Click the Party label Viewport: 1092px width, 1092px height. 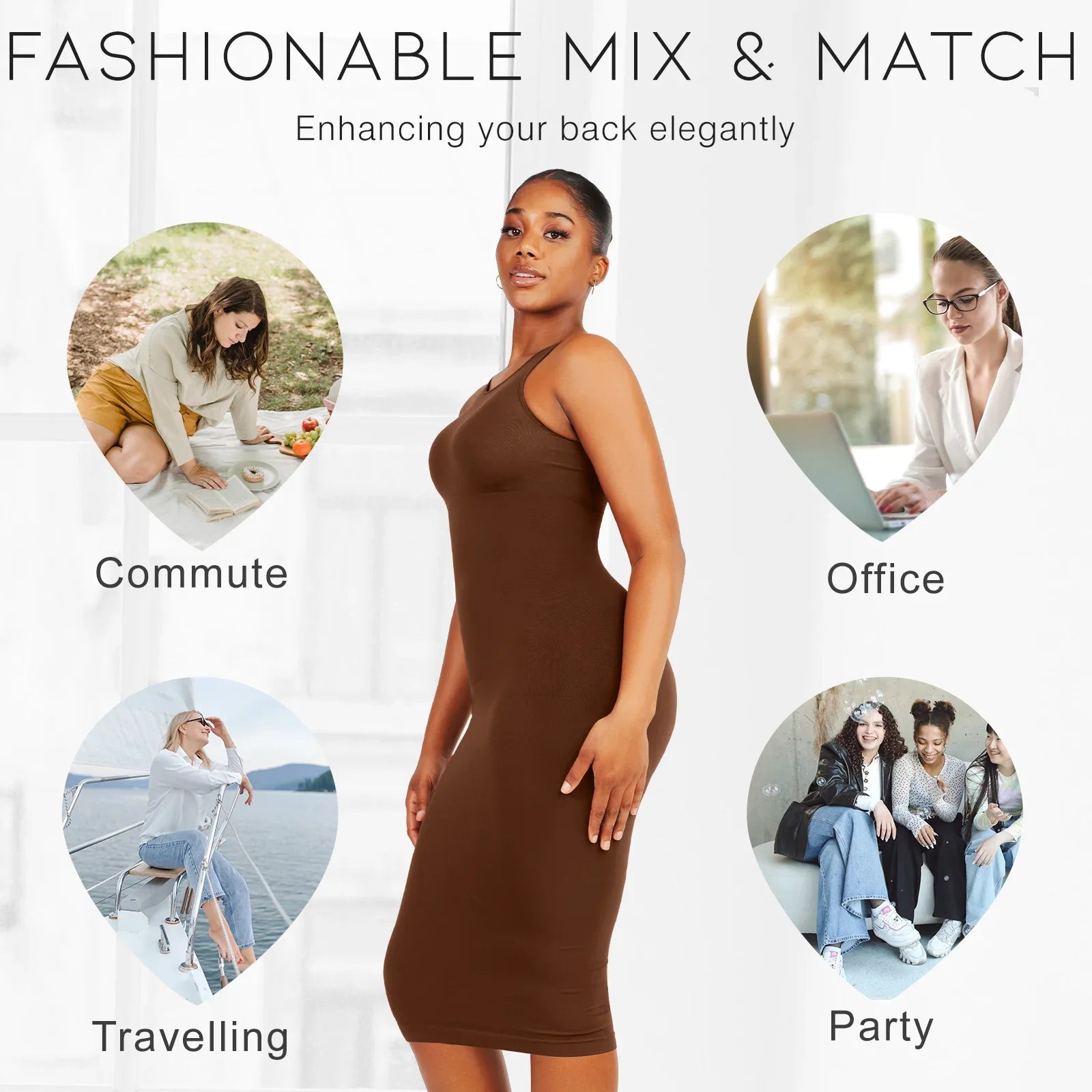click(x=880, y=1027)
